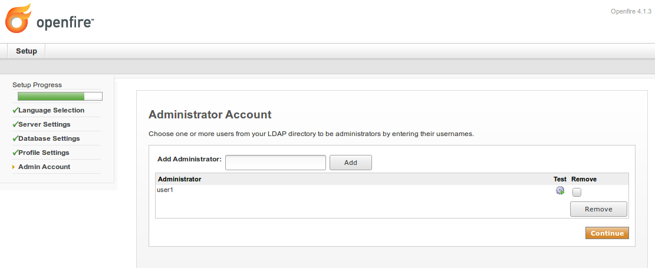Test user1 with the gear icon

click(x=559, y=191)
